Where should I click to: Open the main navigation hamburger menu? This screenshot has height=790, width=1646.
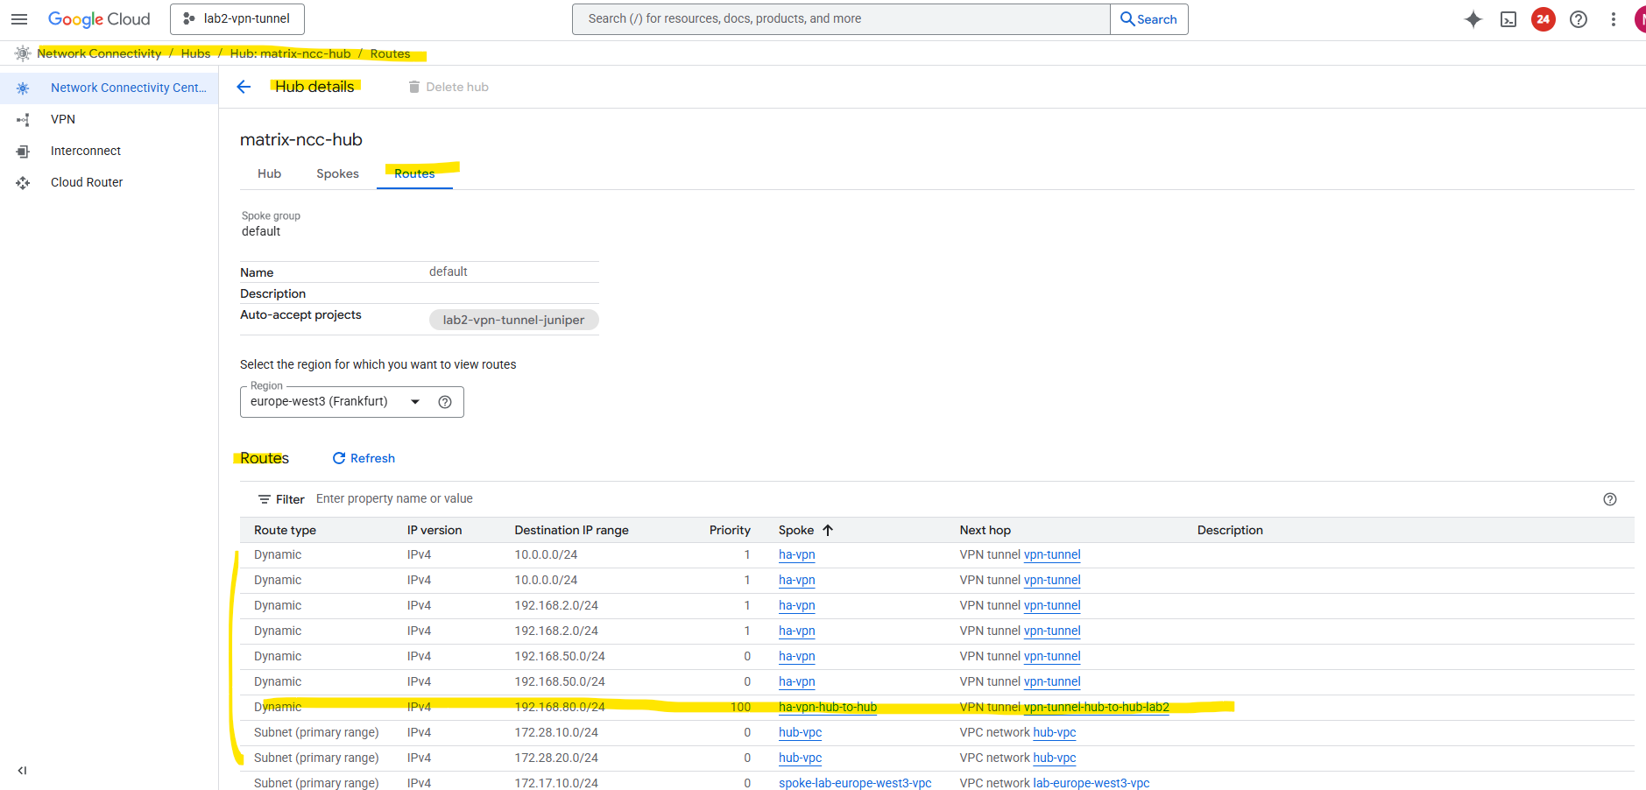[x=19, y=19]
